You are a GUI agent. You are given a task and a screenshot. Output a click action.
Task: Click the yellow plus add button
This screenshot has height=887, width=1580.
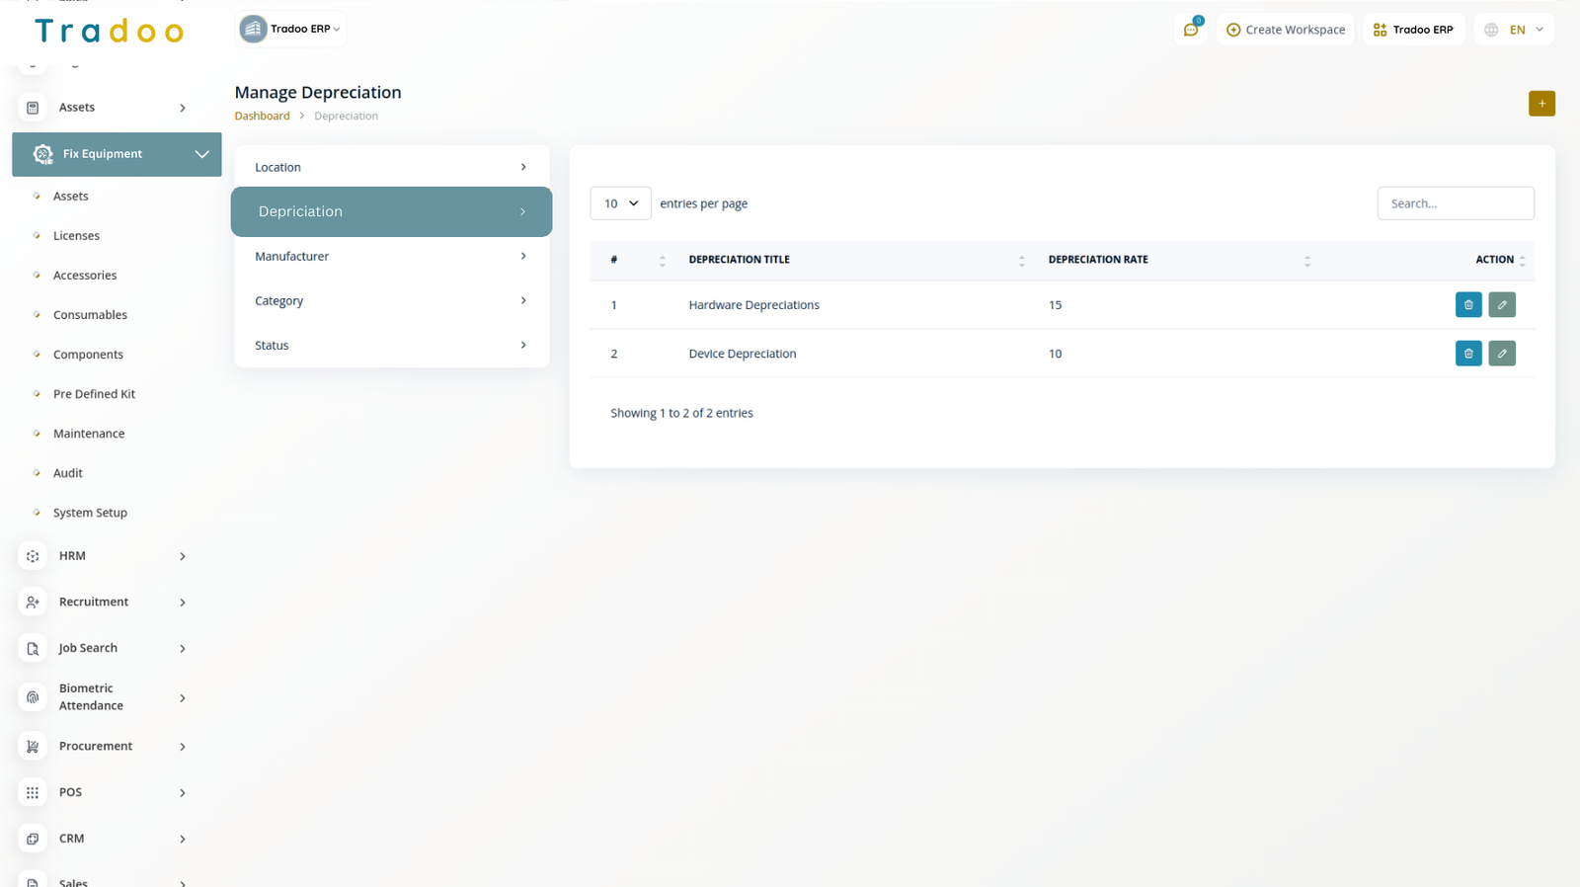[x=1541, y=104]
